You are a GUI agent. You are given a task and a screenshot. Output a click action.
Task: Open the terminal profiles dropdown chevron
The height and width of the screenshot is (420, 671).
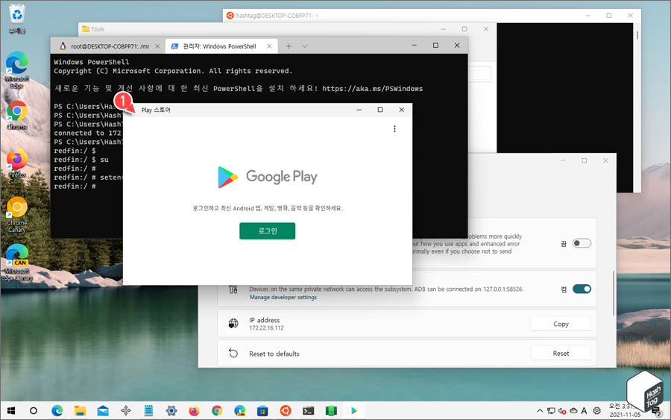tap(305, 46)
